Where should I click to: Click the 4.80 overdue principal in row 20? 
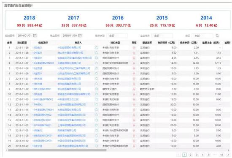[219, 146]
